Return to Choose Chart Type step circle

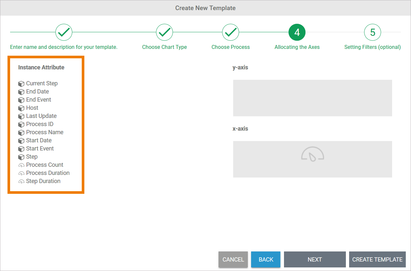[x=164, y=32]
